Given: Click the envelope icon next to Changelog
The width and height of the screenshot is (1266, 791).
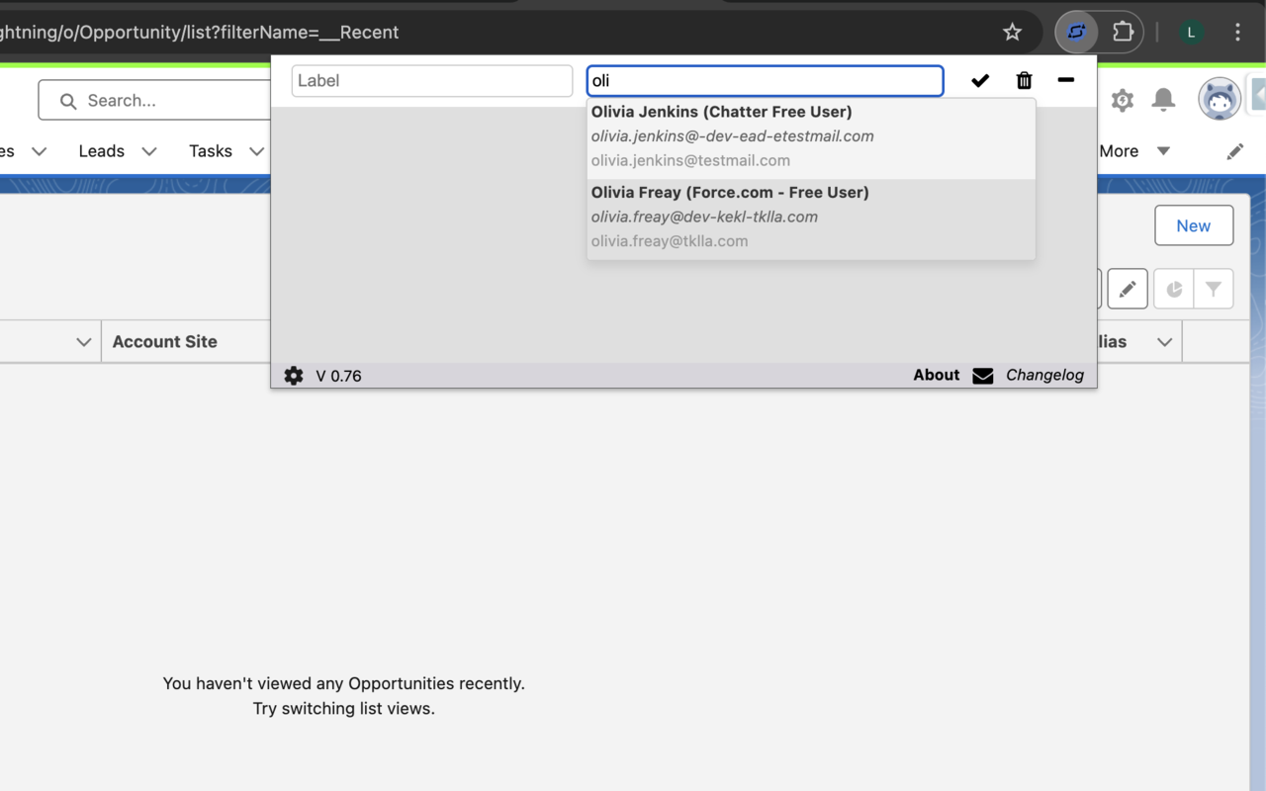Looking at the screenshot, I should 981,375.
